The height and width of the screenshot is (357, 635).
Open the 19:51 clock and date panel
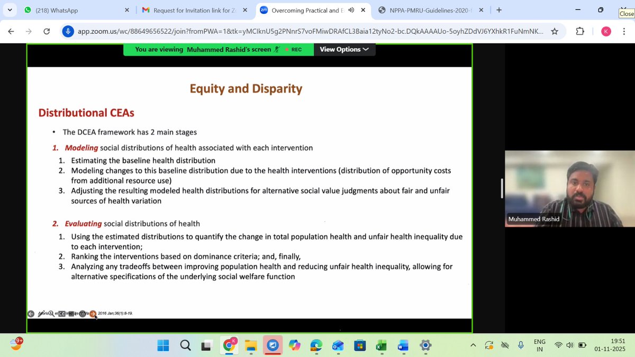pyautogui.click(x=610, y=345)
